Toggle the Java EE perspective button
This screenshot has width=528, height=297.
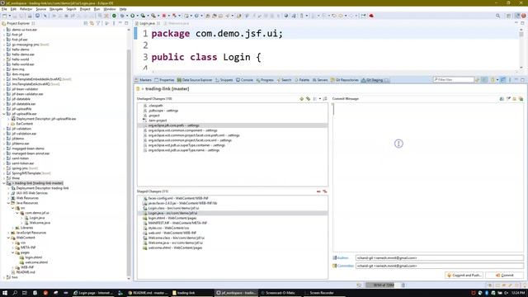(x=517, y=16)
